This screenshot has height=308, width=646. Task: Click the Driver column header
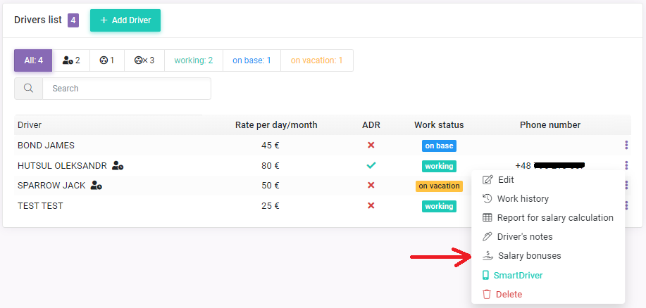pos(30,125)
